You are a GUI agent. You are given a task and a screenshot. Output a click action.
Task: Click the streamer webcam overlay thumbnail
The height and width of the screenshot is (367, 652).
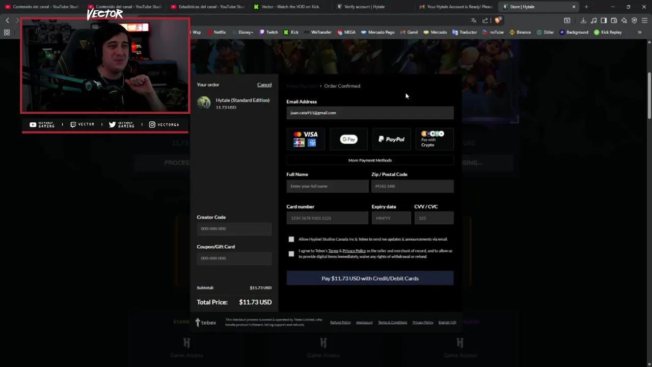click(105, 65)
